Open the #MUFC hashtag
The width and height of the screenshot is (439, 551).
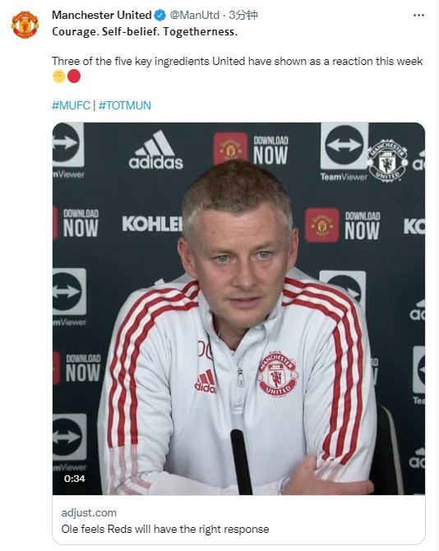[x=71, y=105]
